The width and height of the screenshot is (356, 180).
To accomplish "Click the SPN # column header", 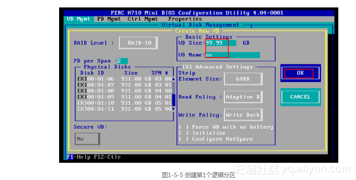I will (160, 73).
